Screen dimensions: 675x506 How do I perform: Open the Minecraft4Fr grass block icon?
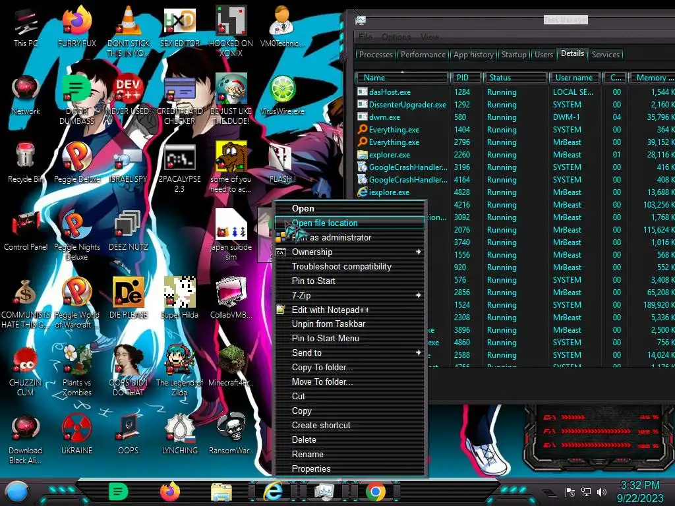tap(231, 366)
